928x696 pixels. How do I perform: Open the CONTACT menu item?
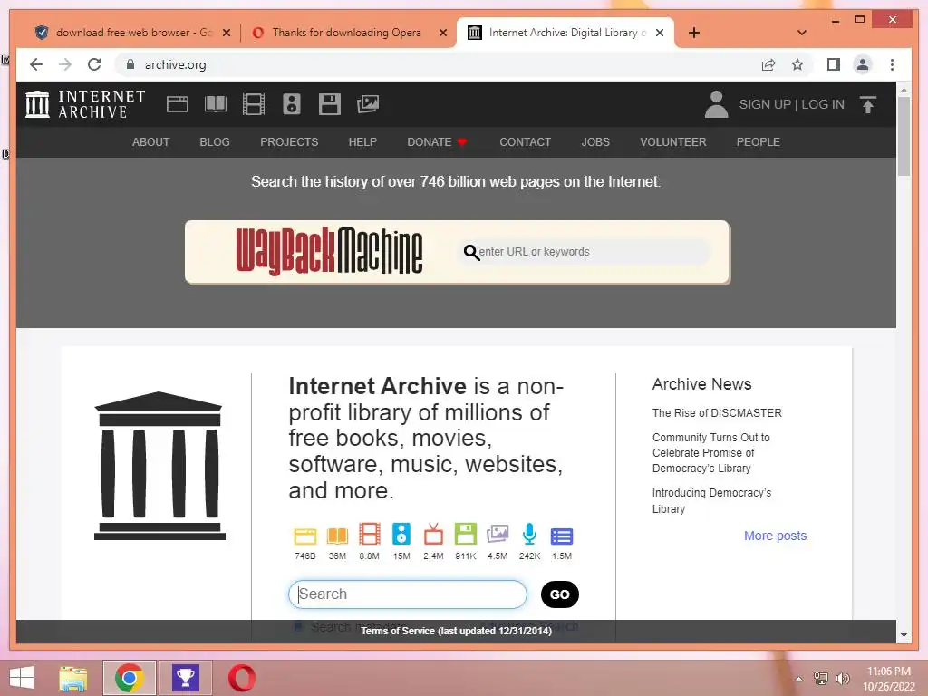click(525, 142)
